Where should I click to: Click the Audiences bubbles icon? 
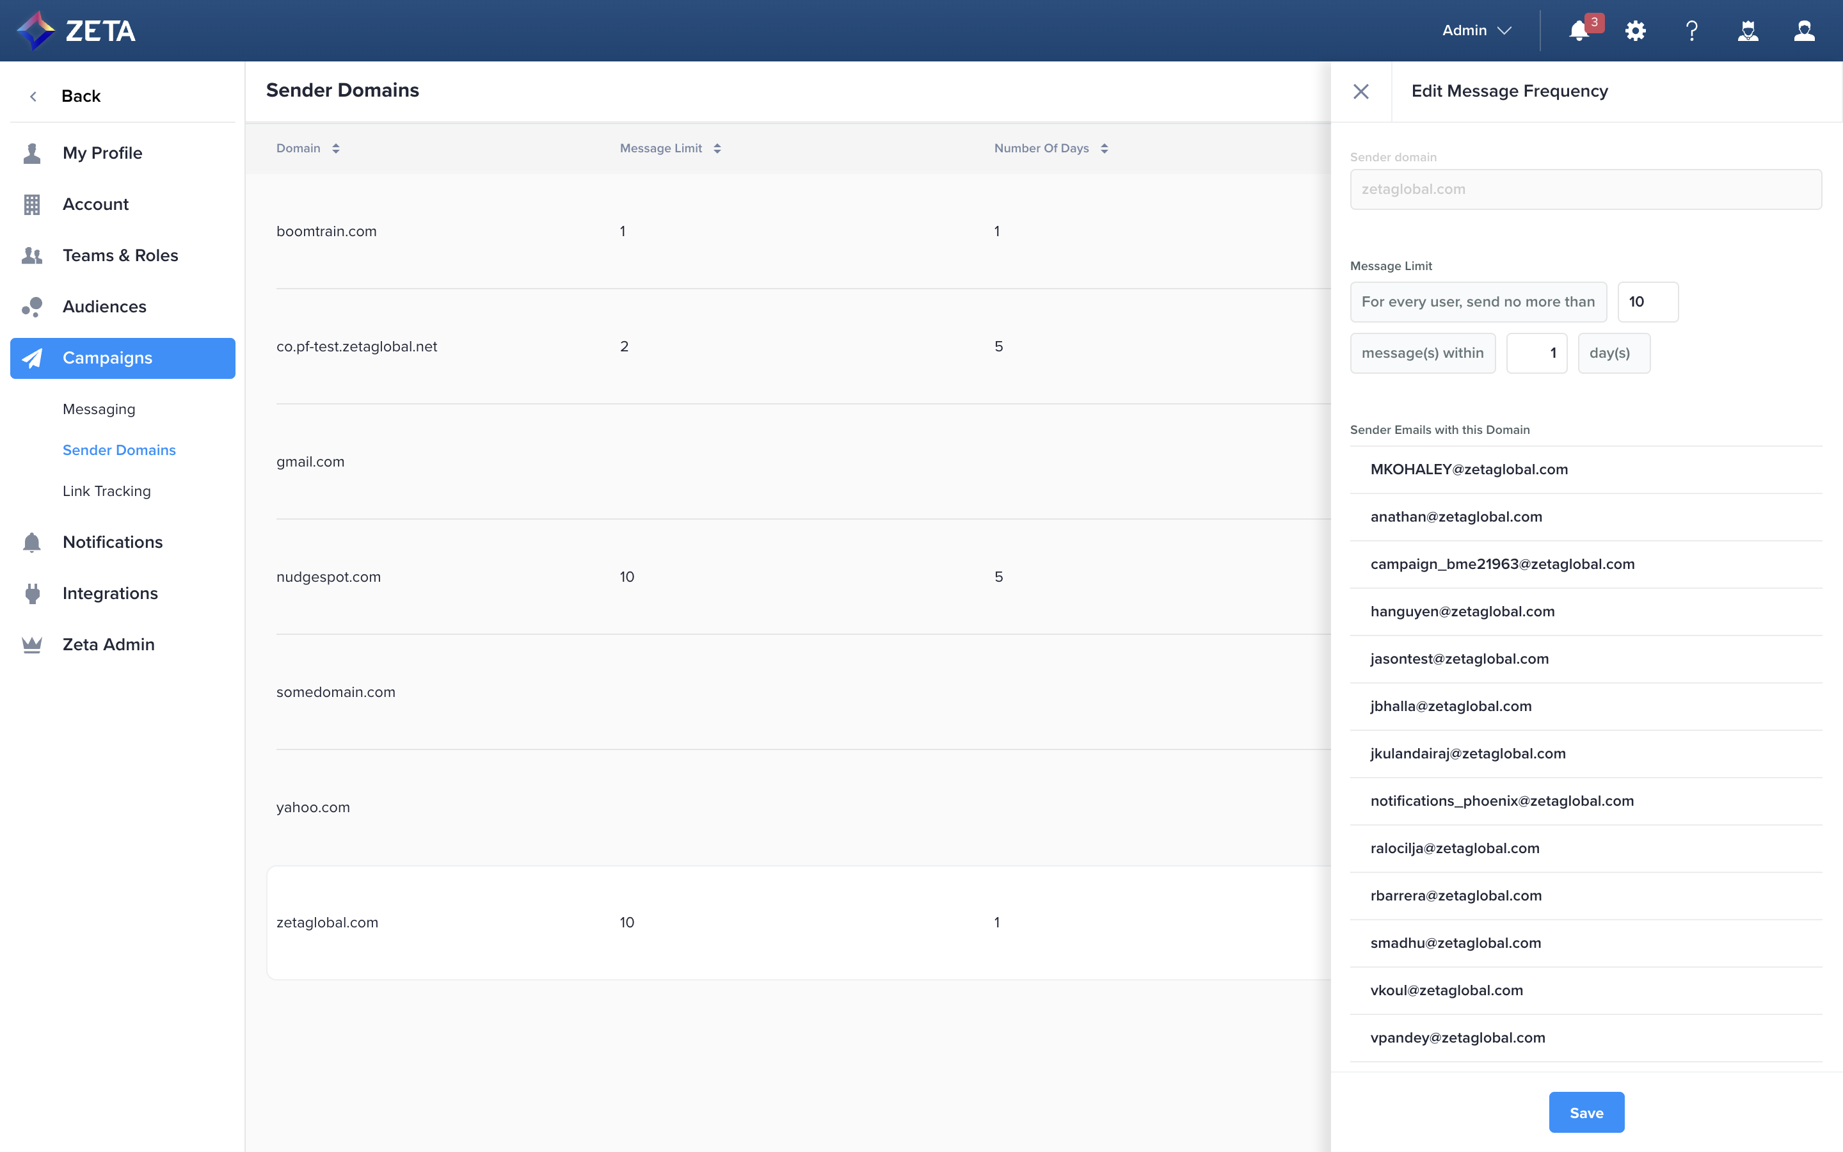(32, 307)
